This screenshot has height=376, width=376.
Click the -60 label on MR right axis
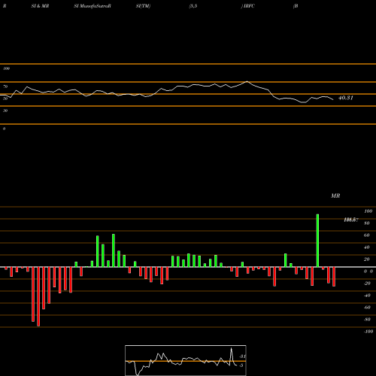(x=367, y=308)
